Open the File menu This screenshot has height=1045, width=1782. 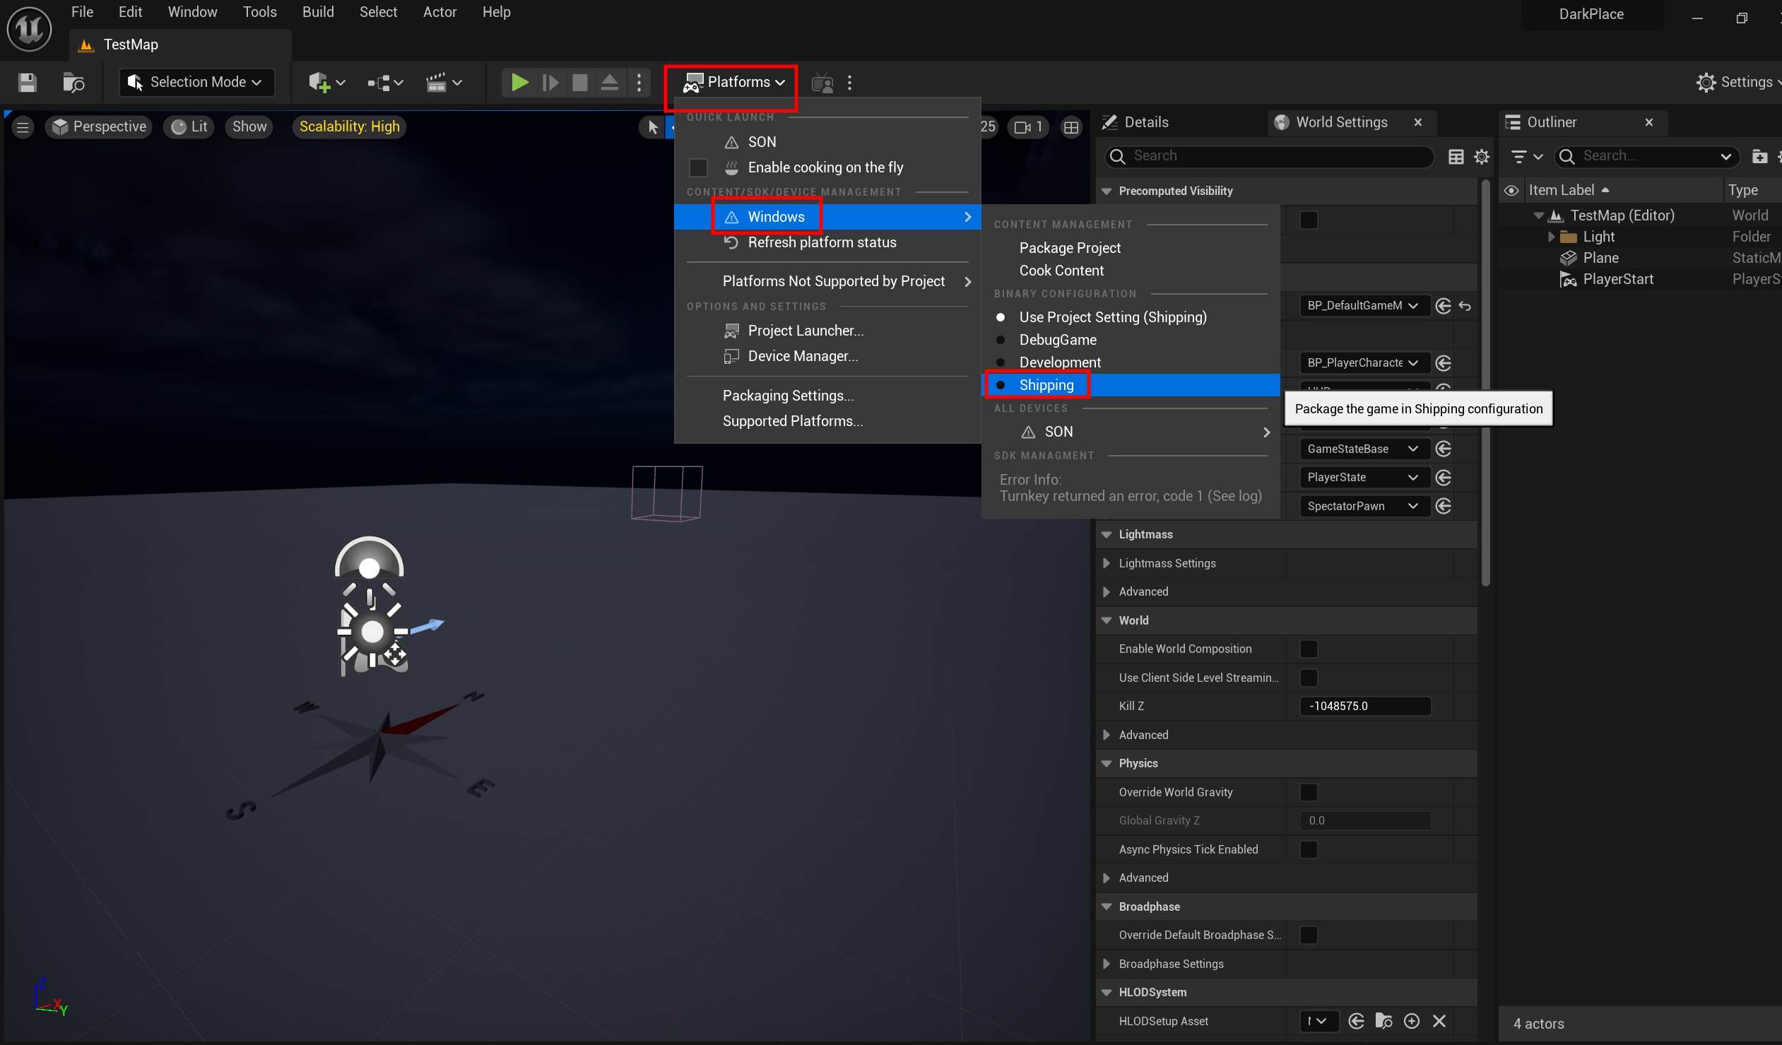click(x=82, y=12)
